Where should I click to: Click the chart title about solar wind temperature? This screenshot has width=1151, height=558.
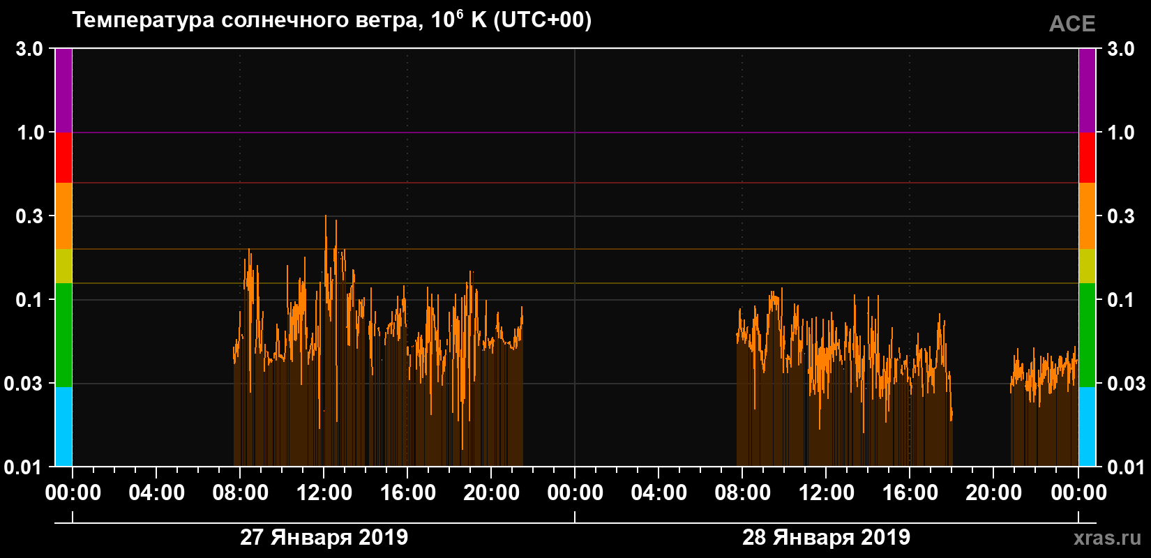coord(332,20)
